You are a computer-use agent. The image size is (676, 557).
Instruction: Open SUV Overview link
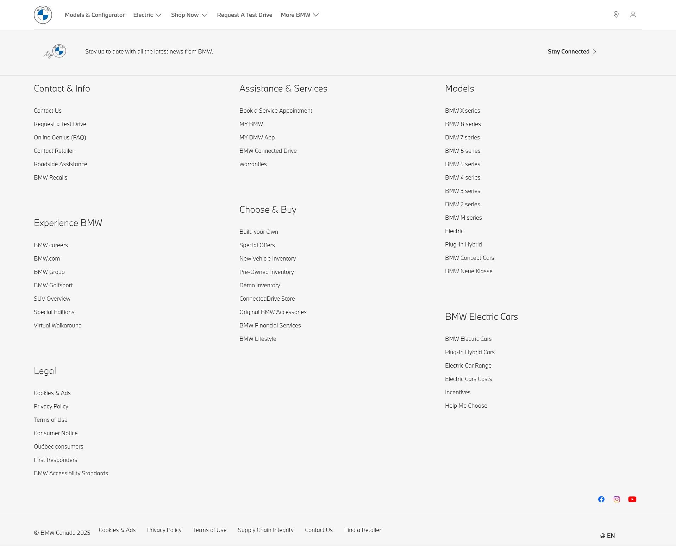coord(52,299)
